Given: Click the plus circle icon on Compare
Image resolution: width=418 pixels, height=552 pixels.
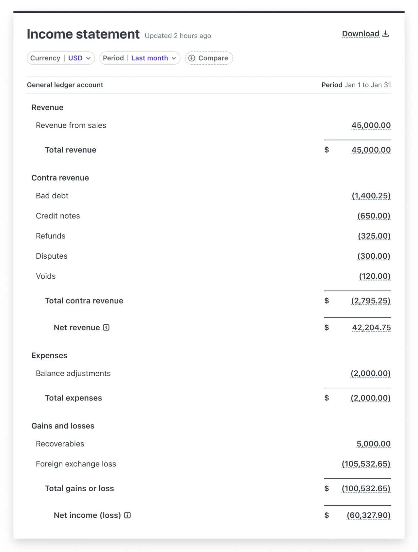Looking at the screenshot, I should pyautogui.click(x=192, y=58).
